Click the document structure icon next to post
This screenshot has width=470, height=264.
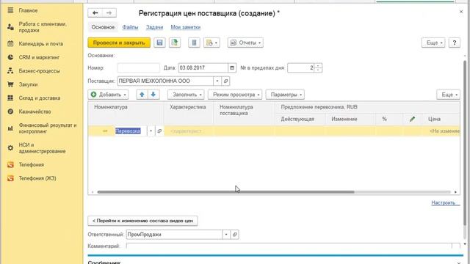(x=194, y=43)
